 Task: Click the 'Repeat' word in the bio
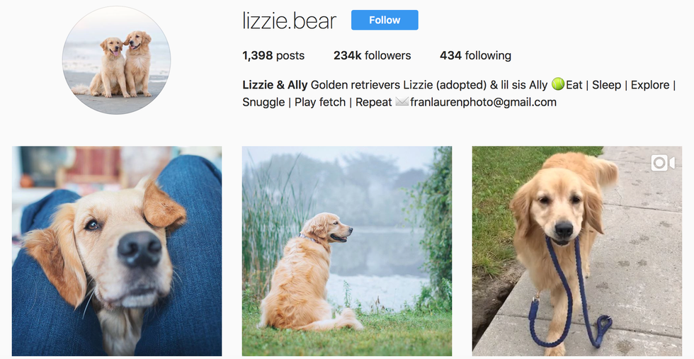(374, 102)
